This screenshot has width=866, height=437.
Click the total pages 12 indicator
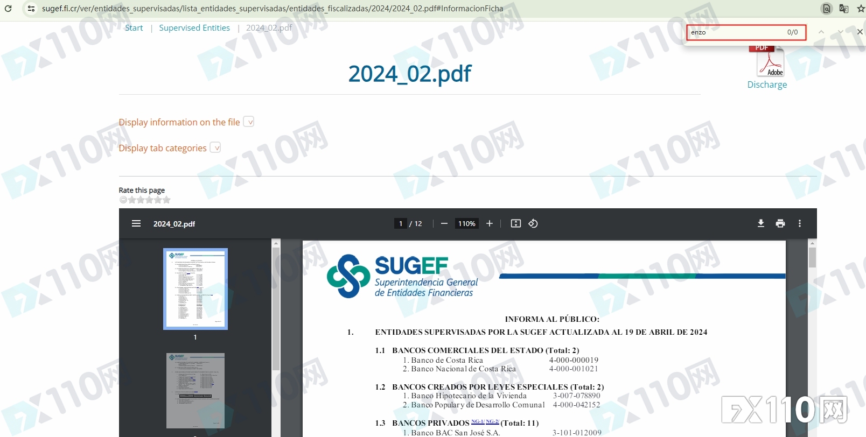[418, 223]
